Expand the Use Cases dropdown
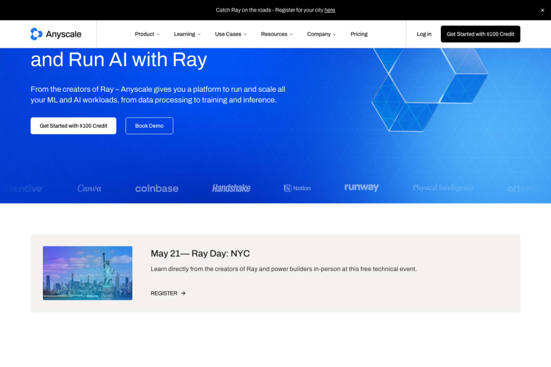Image resolution: width=551 pixels, height=367 pixels. [230, 34]
